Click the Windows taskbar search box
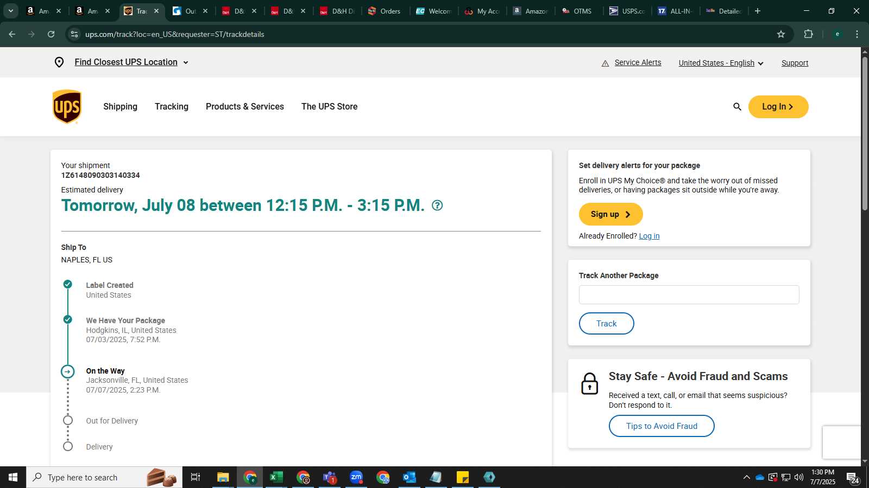This screenshot has height=488, width=869. (x=104, y=477)
